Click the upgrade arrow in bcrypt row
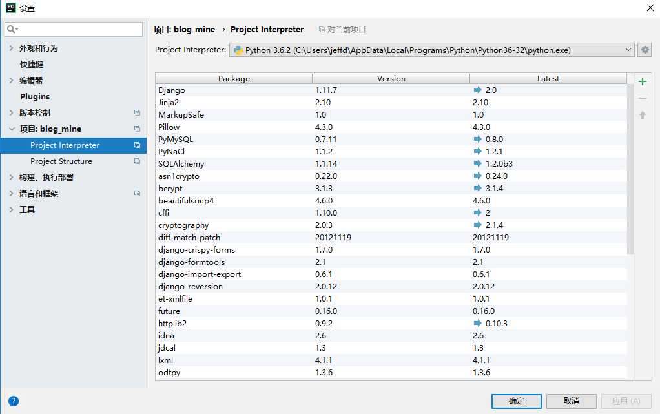The height and width of the screenshot is (414, 660). tap(477, 188)
